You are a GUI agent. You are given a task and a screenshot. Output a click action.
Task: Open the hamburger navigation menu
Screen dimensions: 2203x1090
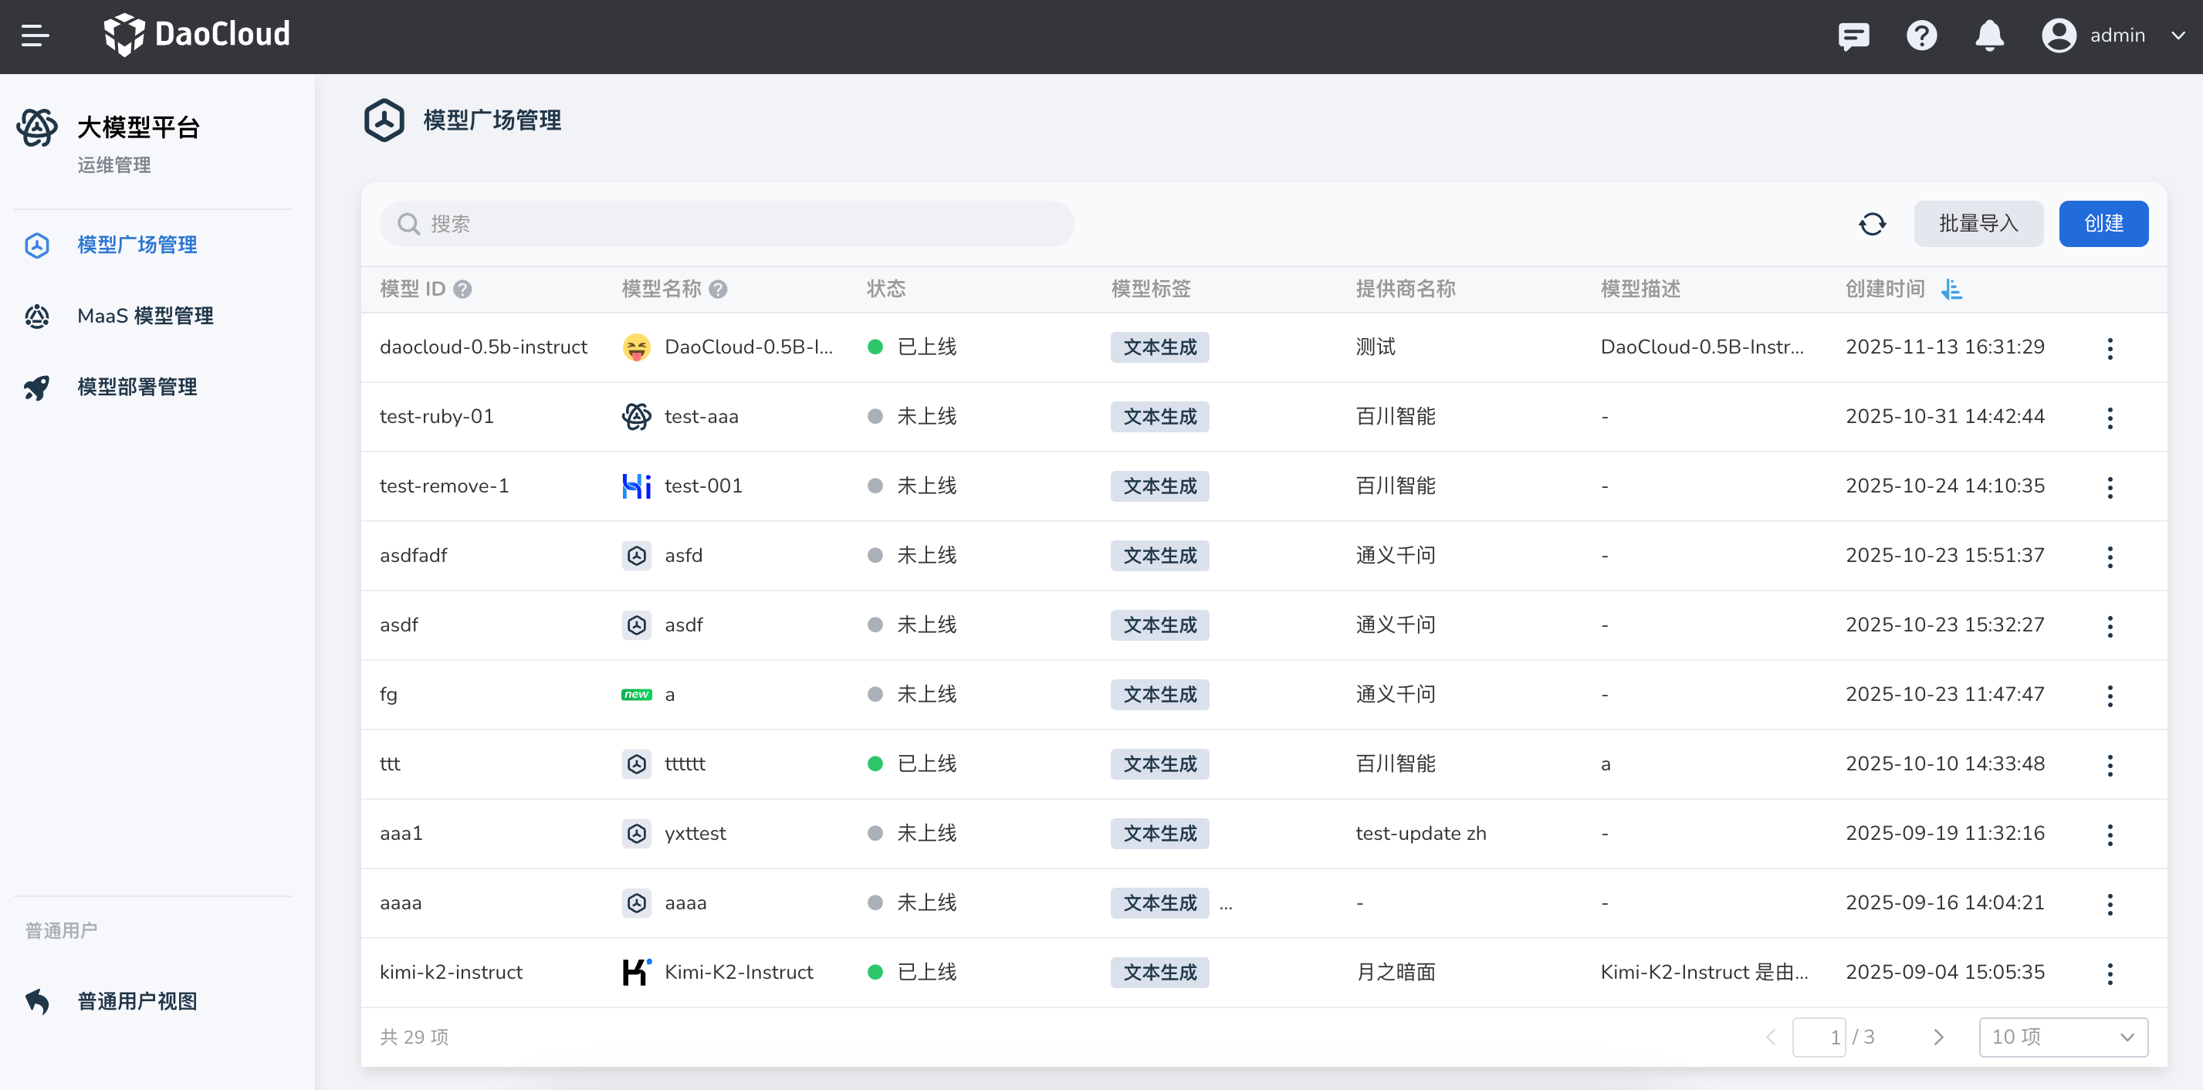[35, 35]
